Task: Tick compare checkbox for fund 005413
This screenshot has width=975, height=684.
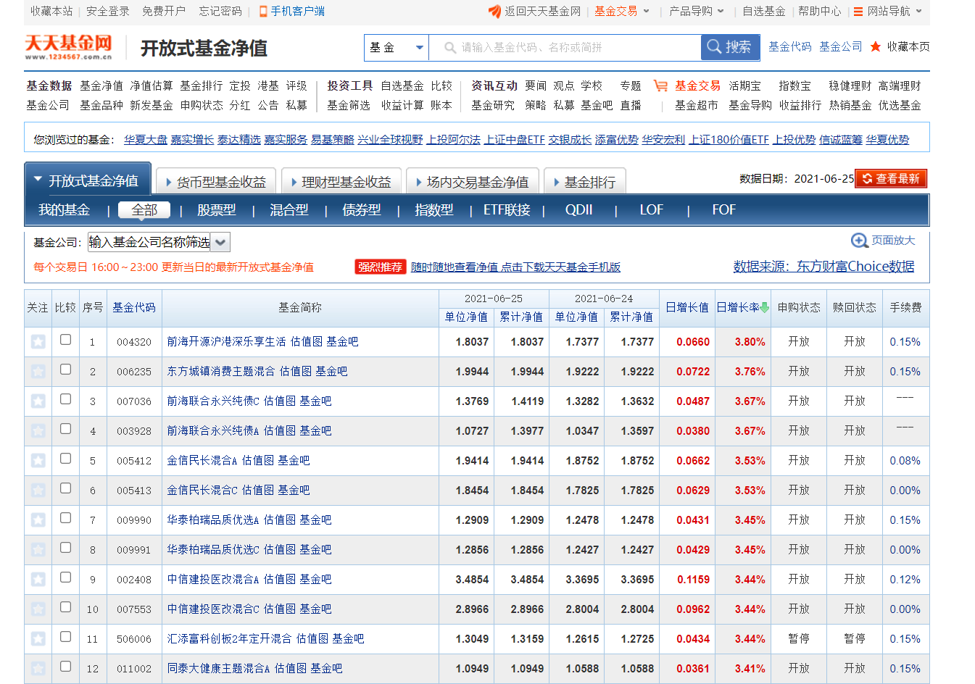Action: (x=65, y=488)
